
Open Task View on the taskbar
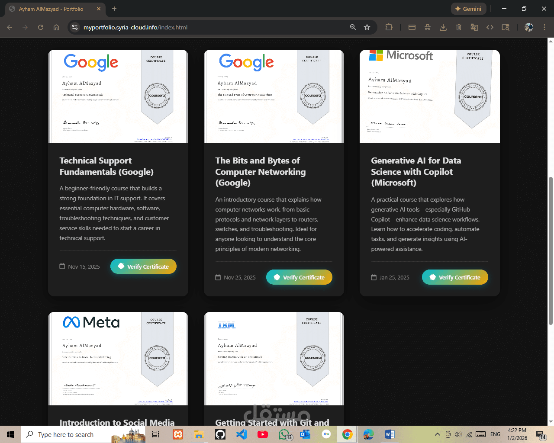(156, 434)
